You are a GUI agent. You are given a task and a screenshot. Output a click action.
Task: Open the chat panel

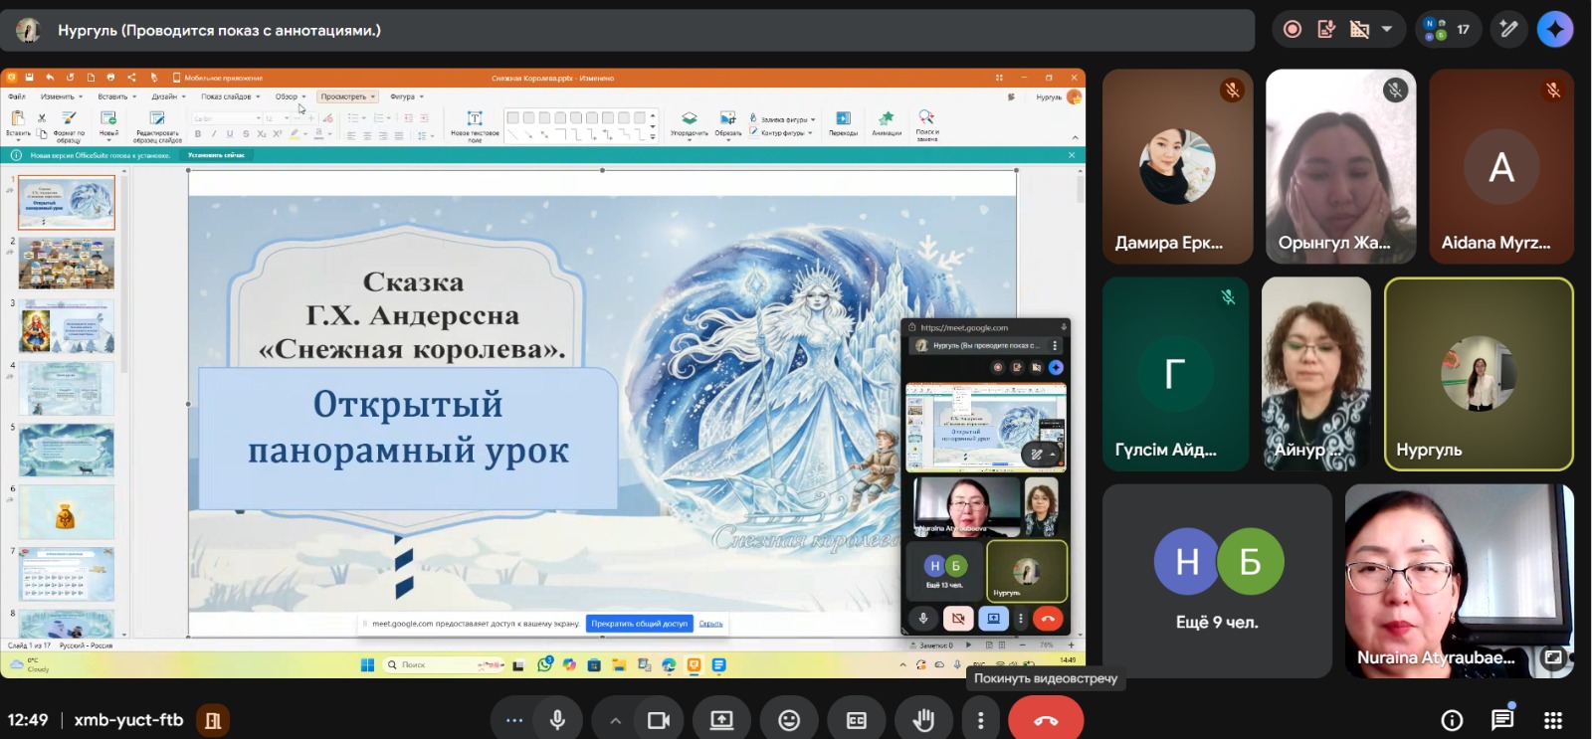pyautogui.click(x=1502, y=719)
